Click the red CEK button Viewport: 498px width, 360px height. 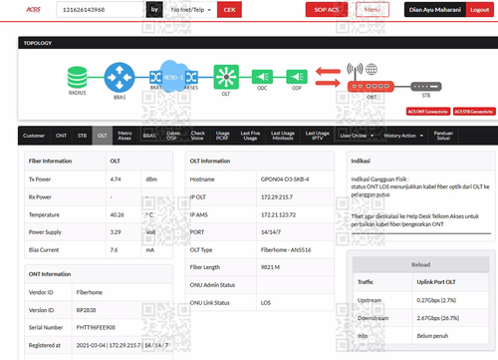[229, 10]
